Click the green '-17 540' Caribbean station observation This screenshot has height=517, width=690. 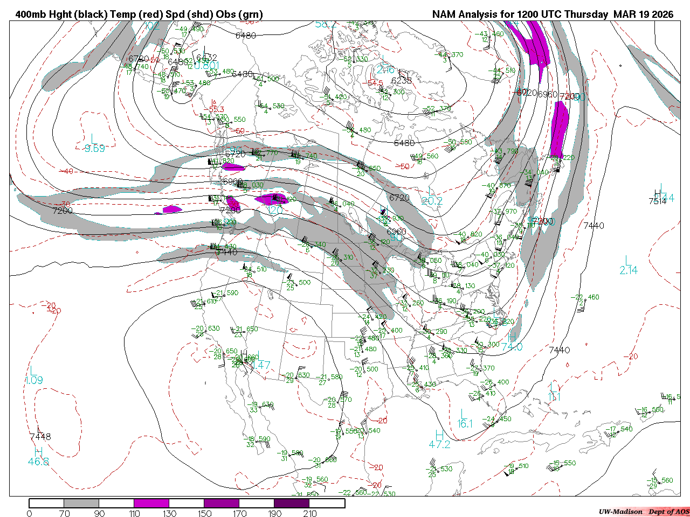click(x=618, y=429)
